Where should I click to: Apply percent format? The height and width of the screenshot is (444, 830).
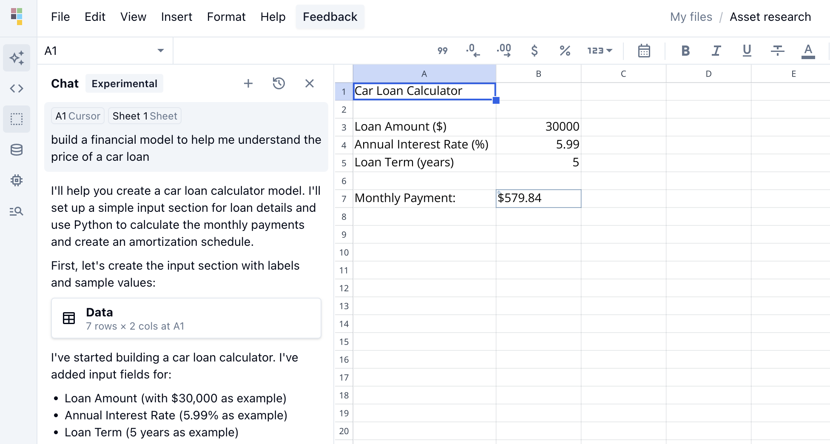click(565, 51)
